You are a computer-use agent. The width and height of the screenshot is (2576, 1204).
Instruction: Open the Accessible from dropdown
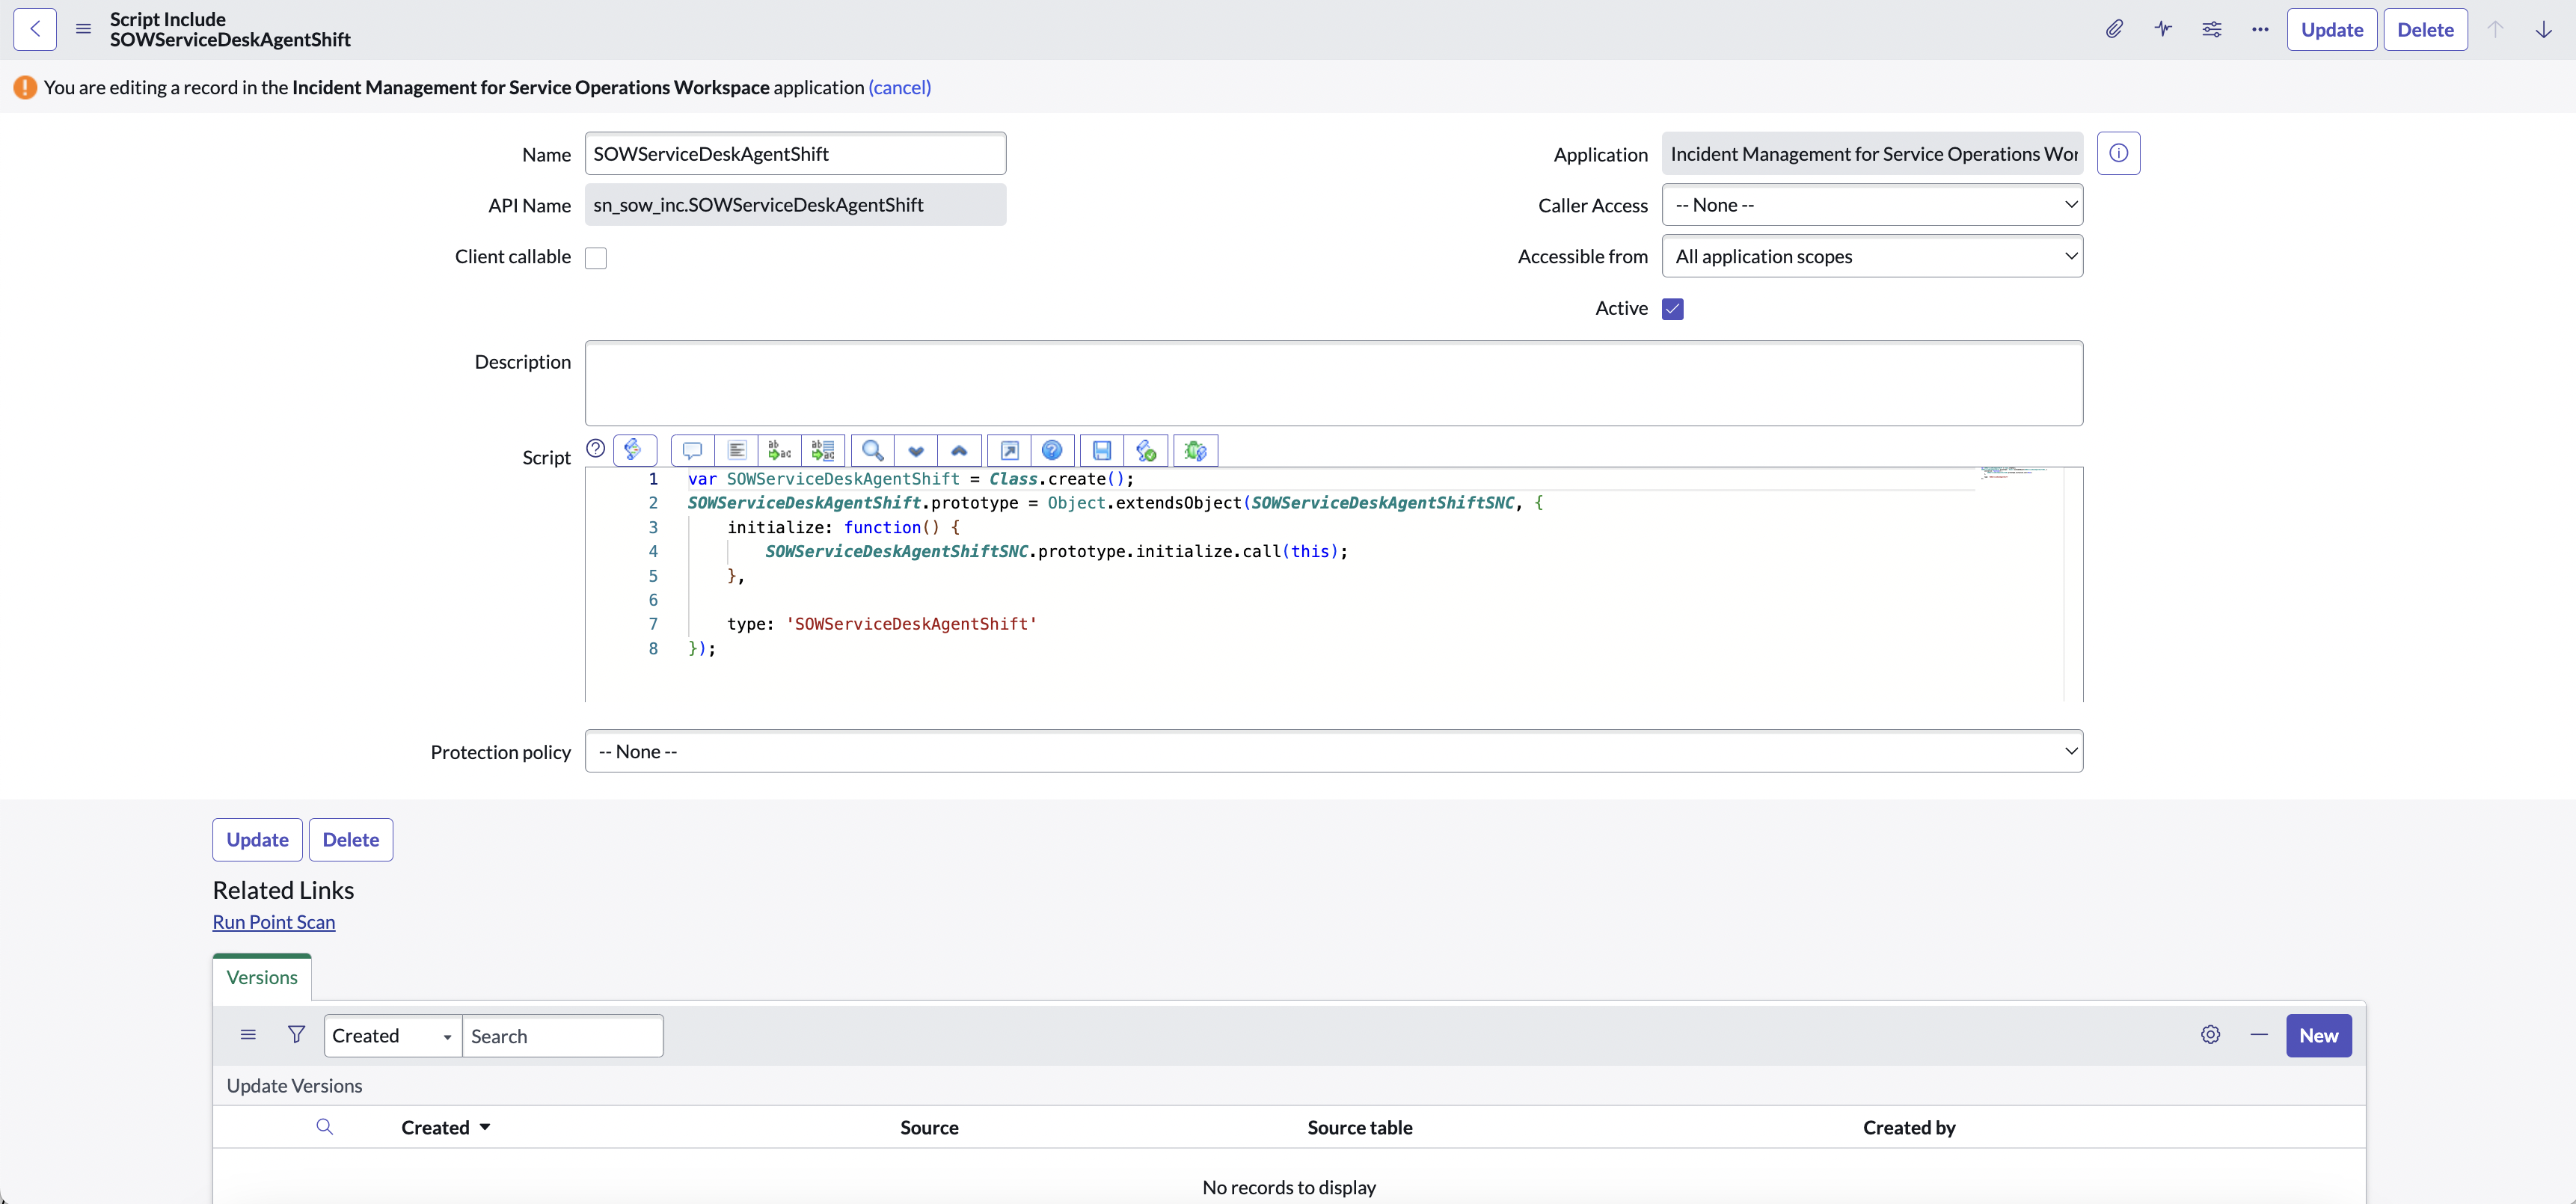click(1872, 256)
